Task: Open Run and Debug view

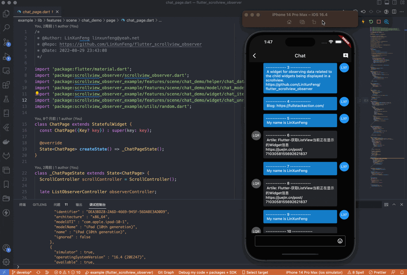Action: [x=6, y=56]
